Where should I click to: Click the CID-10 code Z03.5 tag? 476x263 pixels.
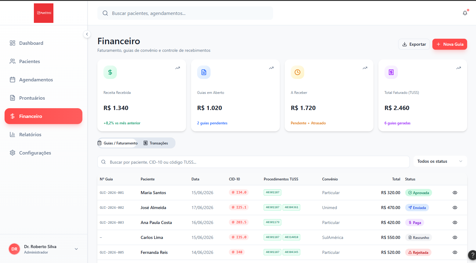(x=239, y=222)
